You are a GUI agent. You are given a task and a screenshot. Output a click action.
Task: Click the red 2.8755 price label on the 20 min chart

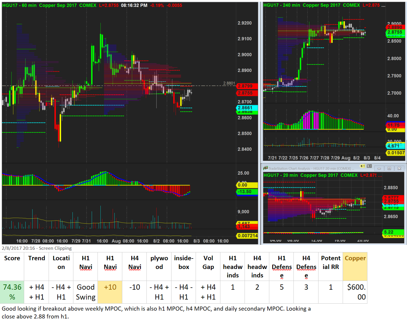coord(393,201)
